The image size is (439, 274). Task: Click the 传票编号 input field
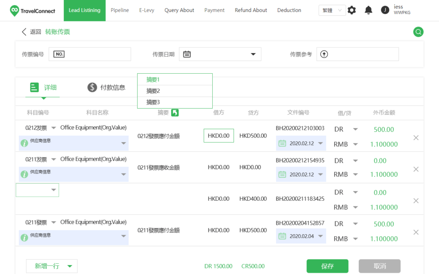coord(96,54)
